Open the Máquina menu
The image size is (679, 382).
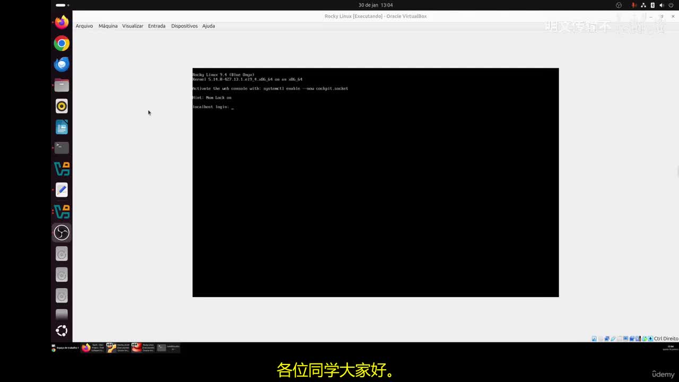click(108, 26)
